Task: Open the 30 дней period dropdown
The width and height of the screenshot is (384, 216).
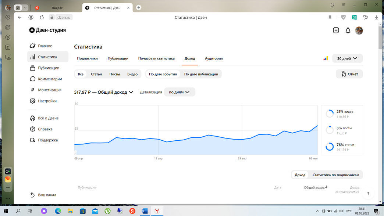Action: point(347,58)
